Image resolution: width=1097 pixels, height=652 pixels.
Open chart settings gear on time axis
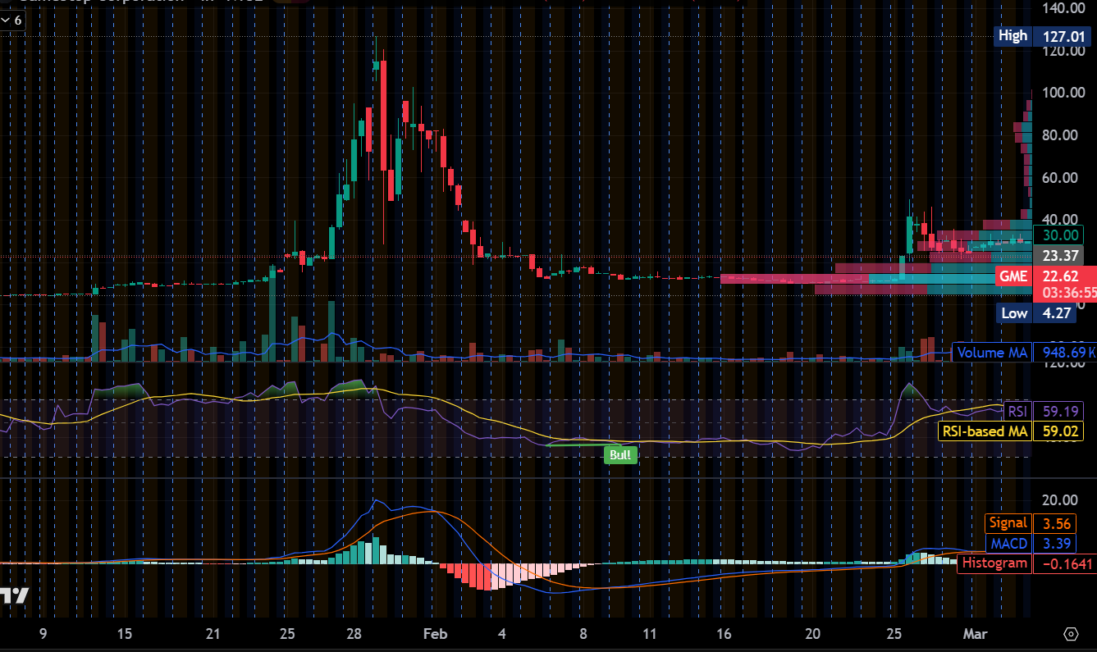click(x=1070, y=634)
